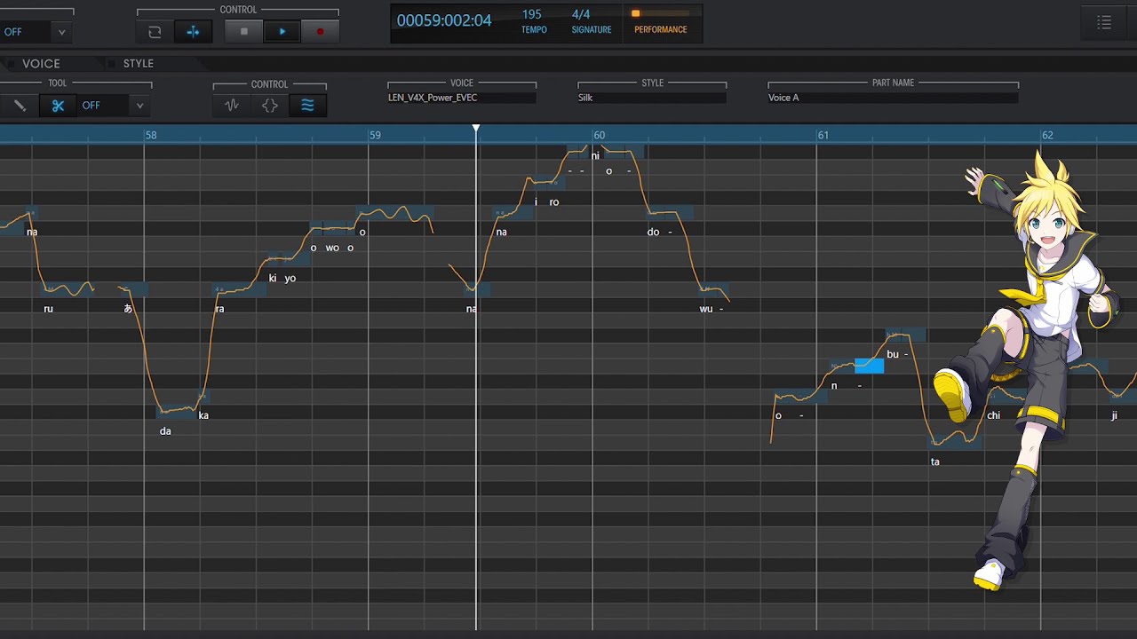Toggle the curly braces control icon
The width and height of the screenshot is (1137, 639).
point(270,106)
